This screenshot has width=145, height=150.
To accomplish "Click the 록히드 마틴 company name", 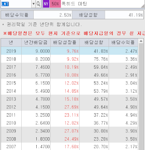I will [74, 4].
